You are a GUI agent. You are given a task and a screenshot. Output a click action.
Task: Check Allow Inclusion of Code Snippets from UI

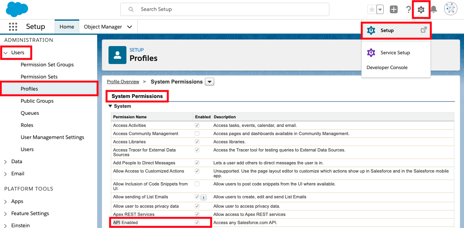(197, 183)
